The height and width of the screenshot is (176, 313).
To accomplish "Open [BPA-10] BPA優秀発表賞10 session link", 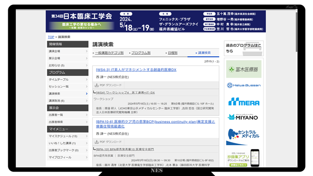I will (x=125, y=149).
